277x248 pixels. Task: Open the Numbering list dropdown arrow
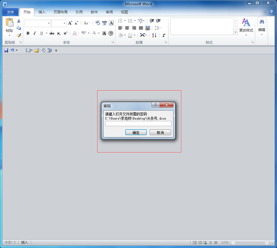135,21
